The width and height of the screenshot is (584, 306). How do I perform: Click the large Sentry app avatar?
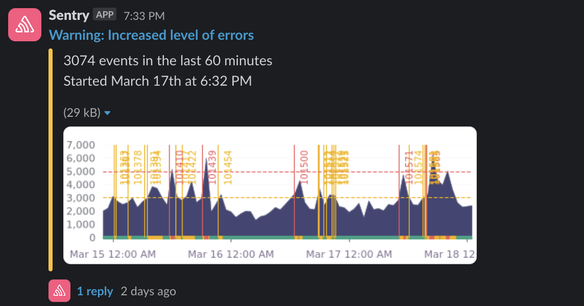tap(25, 24)
